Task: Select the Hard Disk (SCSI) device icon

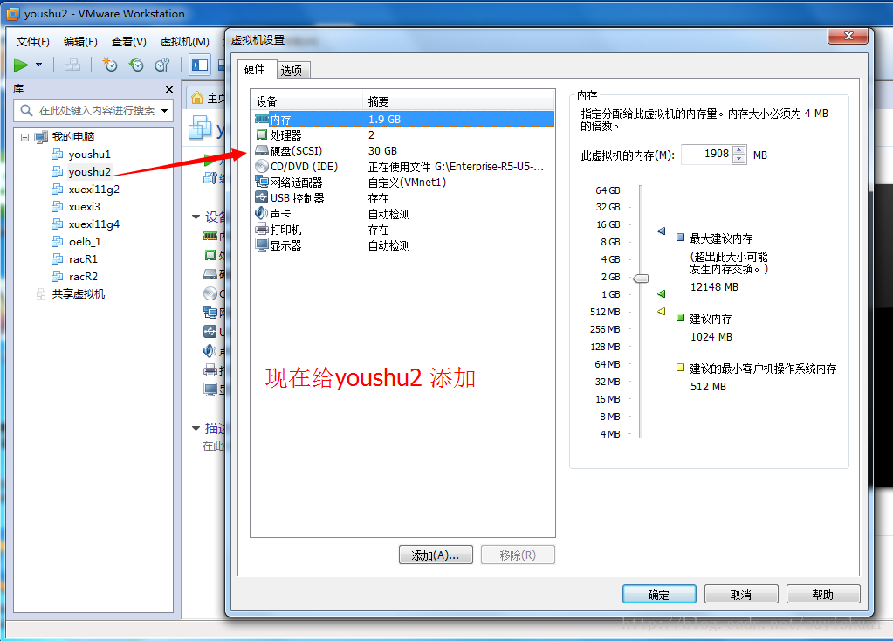Action: click(x=261, y=150)
